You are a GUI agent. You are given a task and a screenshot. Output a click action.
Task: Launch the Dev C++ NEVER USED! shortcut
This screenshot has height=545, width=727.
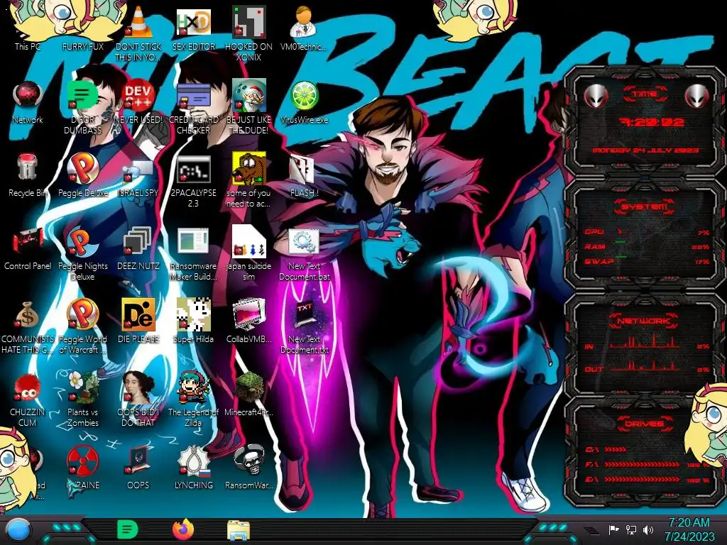click(x=138, y=95)
